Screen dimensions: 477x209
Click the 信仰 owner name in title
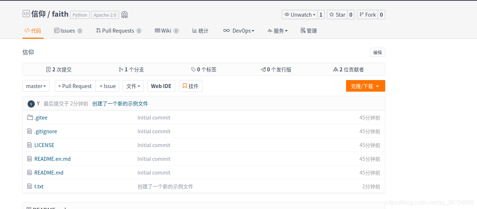(39, 14)
